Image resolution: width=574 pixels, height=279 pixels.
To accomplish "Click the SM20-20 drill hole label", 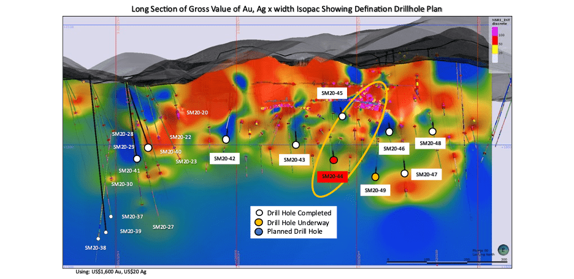I will coord(197,113).
